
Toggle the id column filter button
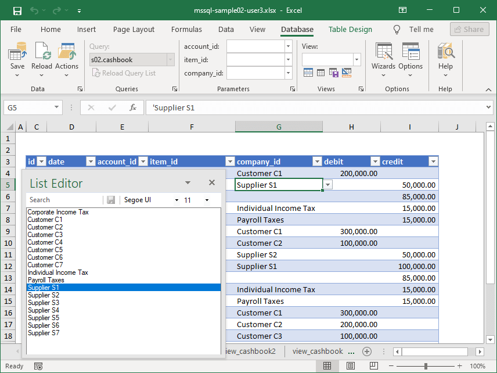(41, 162)
